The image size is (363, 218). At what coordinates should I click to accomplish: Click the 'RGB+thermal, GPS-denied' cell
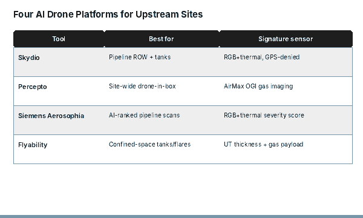click(x=286, y=62)
